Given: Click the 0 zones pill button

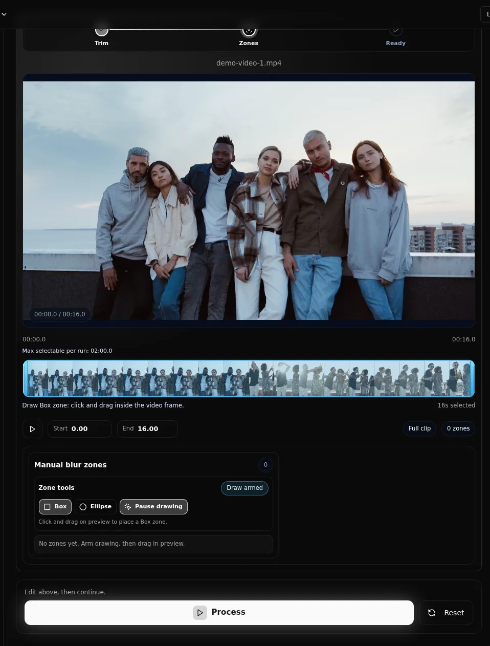Looking at the screenshot, I should pos(458,428).
